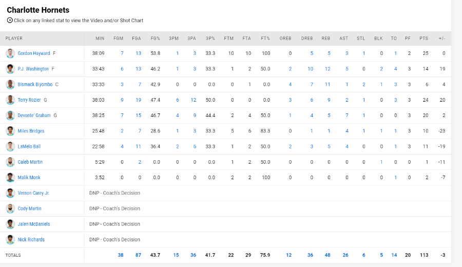View Bismack Biyombo's 4 offensive rebounds

290,85
